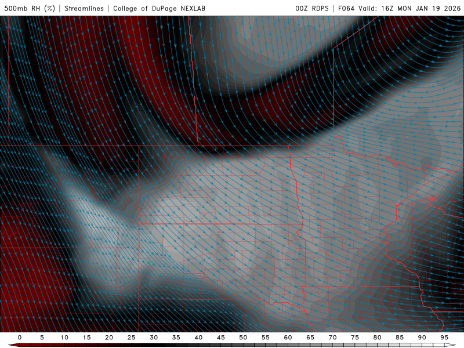
Task: Click the colorbar label '95'
Action: [x=444, y=338]
